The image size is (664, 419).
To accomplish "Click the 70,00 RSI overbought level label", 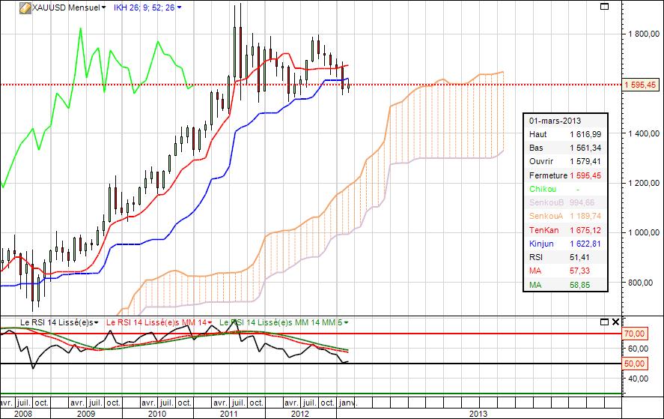I will pyautogui.click(x=634, y=334).
